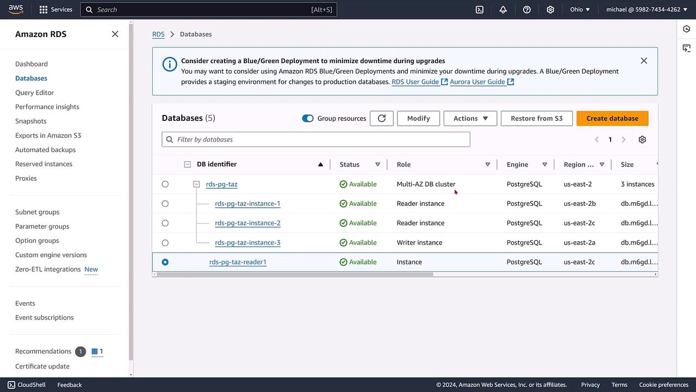Open table preferences gear icon
This screenshot has width=696, height=392.
642,139
